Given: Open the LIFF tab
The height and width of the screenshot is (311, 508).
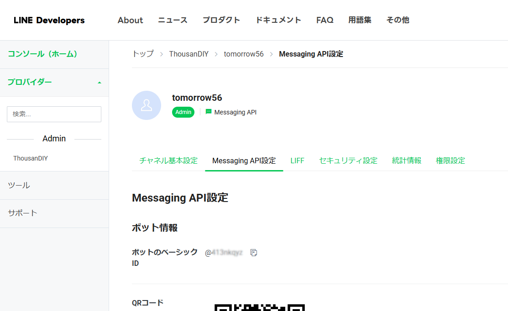Looking at the screenshot, I should point(297,161).
